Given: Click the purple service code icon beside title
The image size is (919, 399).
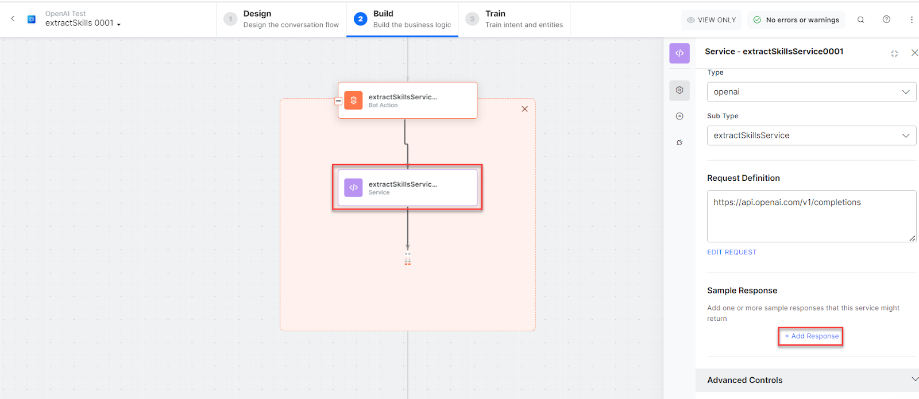Looking at the screenshot, I should [679, 53].
